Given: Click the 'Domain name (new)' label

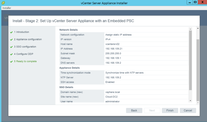Looking at the screenshot, I should (71, 92).
